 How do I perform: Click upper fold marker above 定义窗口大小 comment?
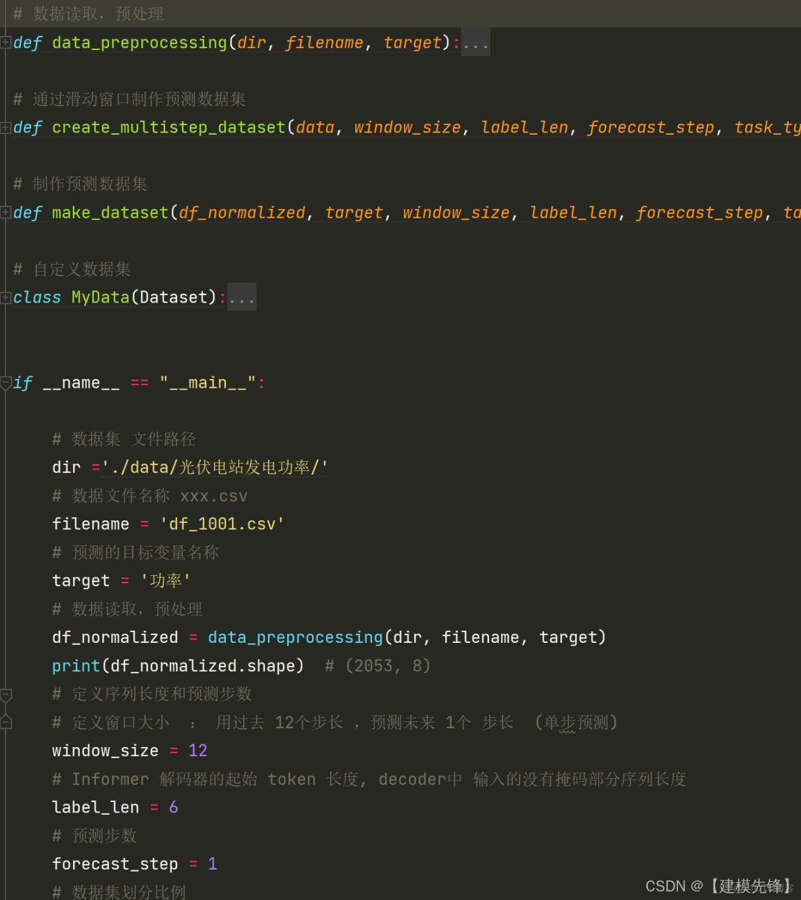[5, 694]
